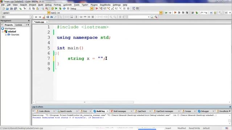Collapse the sdadad project node

pyautogui.click(x=3, y=31)
